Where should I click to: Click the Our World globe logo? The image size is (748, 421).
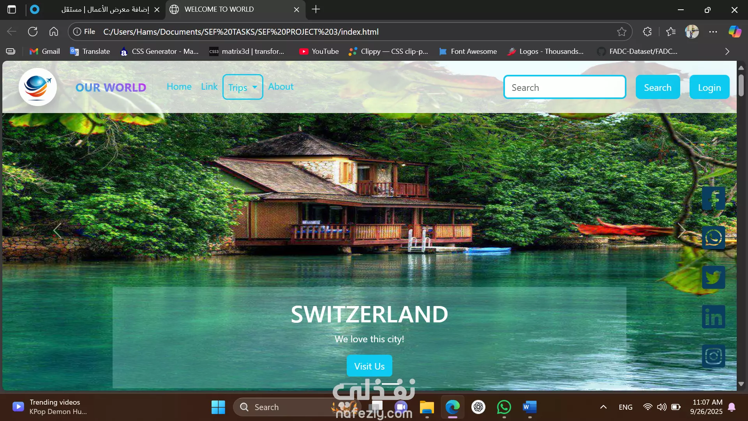pos(38,87)
